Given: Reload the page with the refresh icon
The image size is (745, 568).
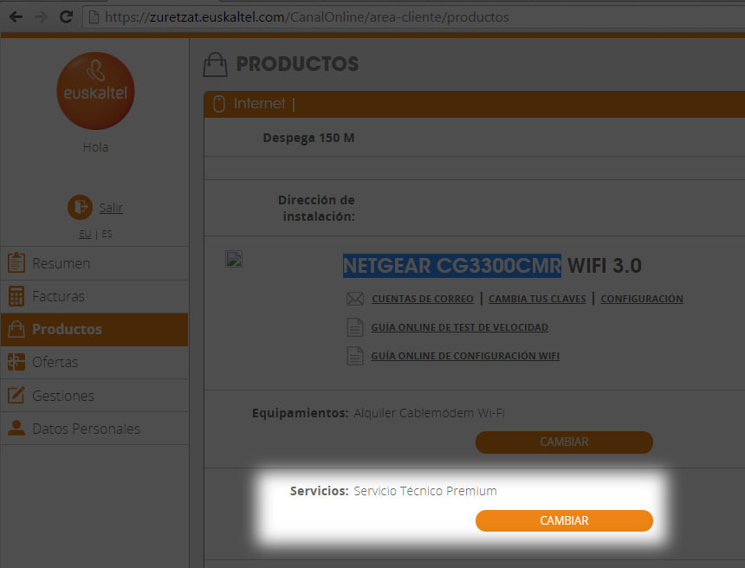Looking at the screenshot, I should point(66,17).
